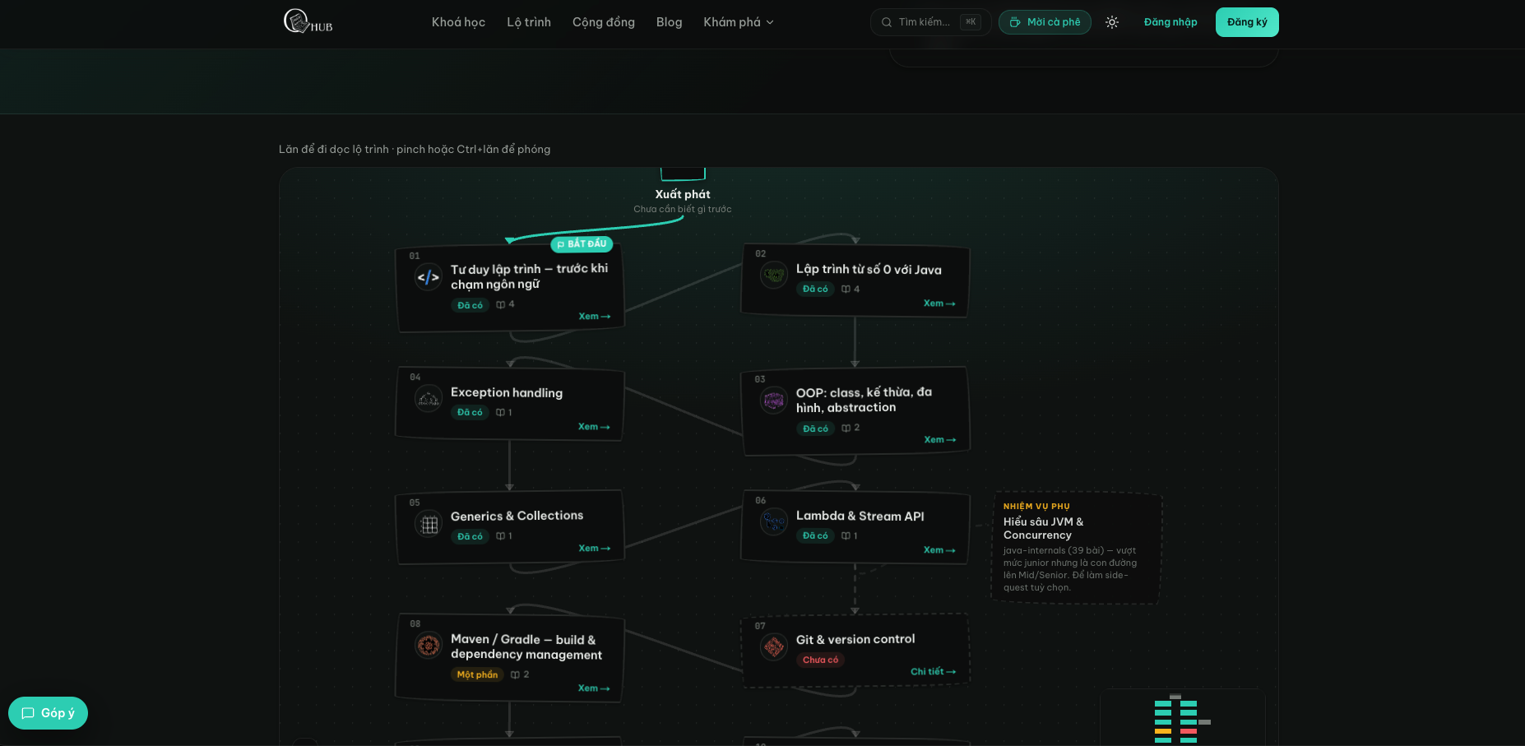Open the Blog menu item
The height and width of the screenshot is (746, 1525).
pos(670,22)
